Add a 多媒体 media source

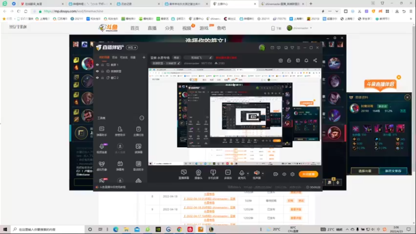click(x=228, y=174)
